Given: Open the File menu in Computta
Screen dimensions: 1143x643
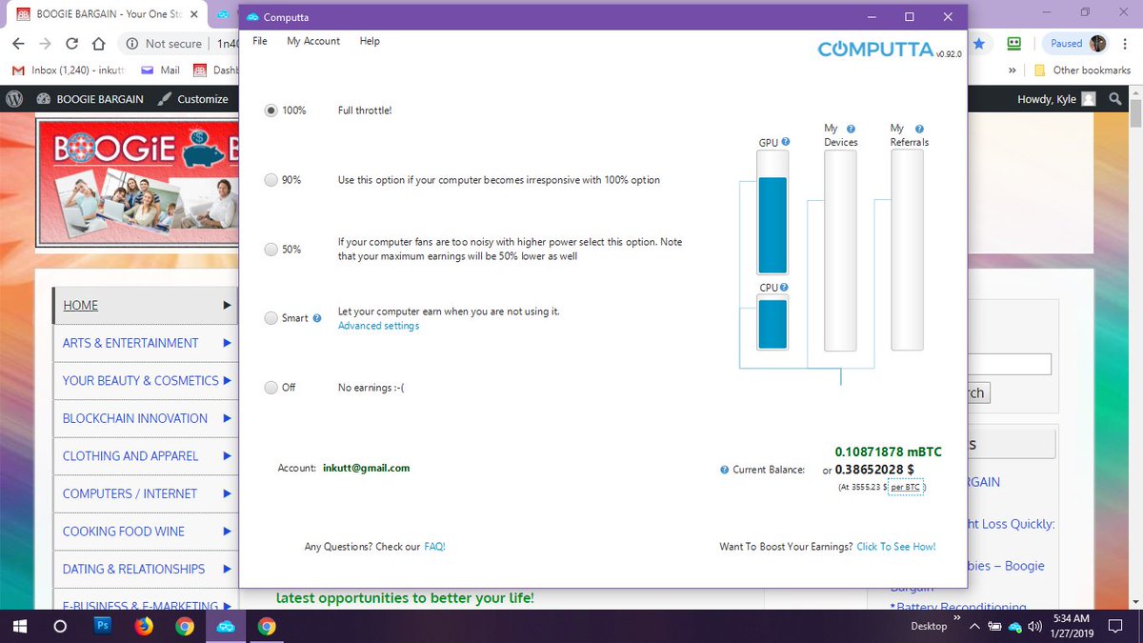Looking at the screenshot, I should click(x=260, y=41).
